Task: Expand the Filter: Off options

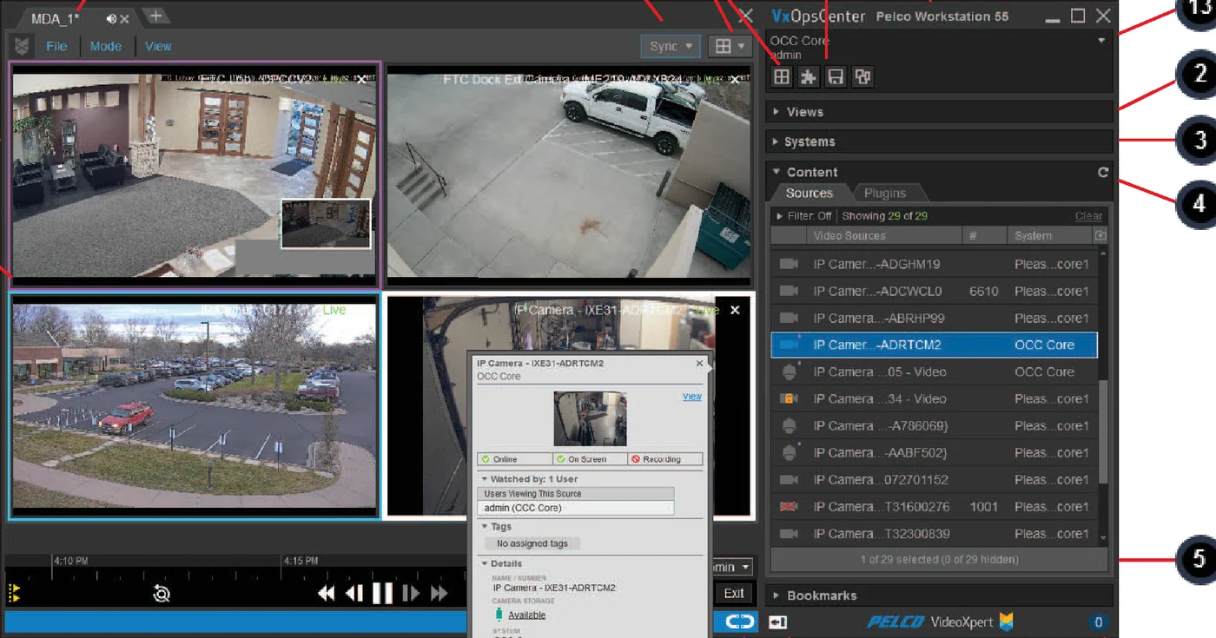Action: tap(778, 216)
